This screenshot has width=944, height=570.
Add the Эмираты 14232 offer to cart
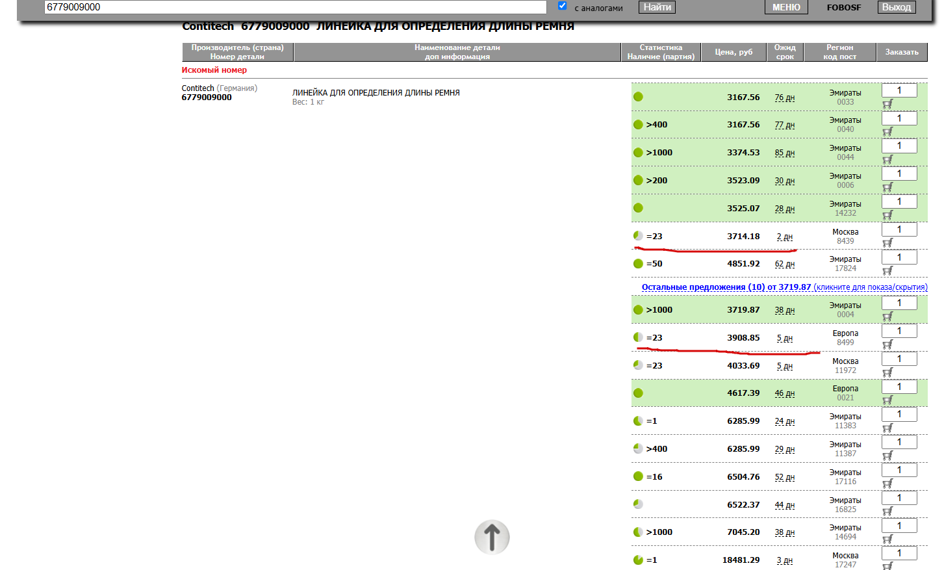[x=887, y=215]
